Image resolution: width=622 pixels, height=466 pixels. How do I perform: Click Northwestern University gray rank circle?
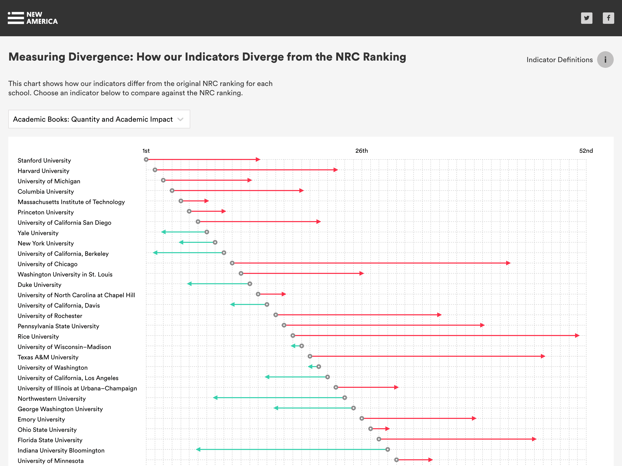click(345, 398)
